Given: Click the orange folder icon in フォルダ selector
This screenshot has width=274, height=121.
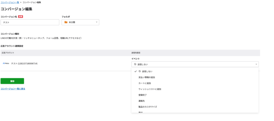Looking at the screenshot, I should click(66, 22).
